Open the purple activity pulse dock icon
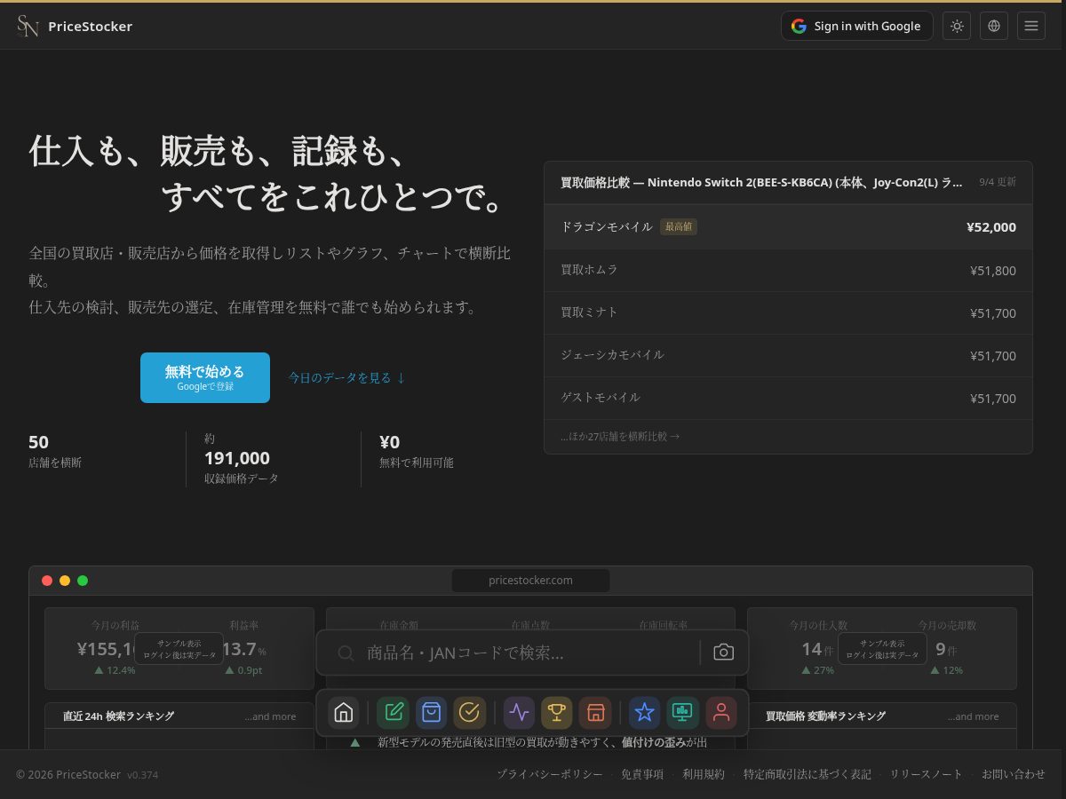The height and width of the screenshot is (799, 1066). (x=519, y=712)
